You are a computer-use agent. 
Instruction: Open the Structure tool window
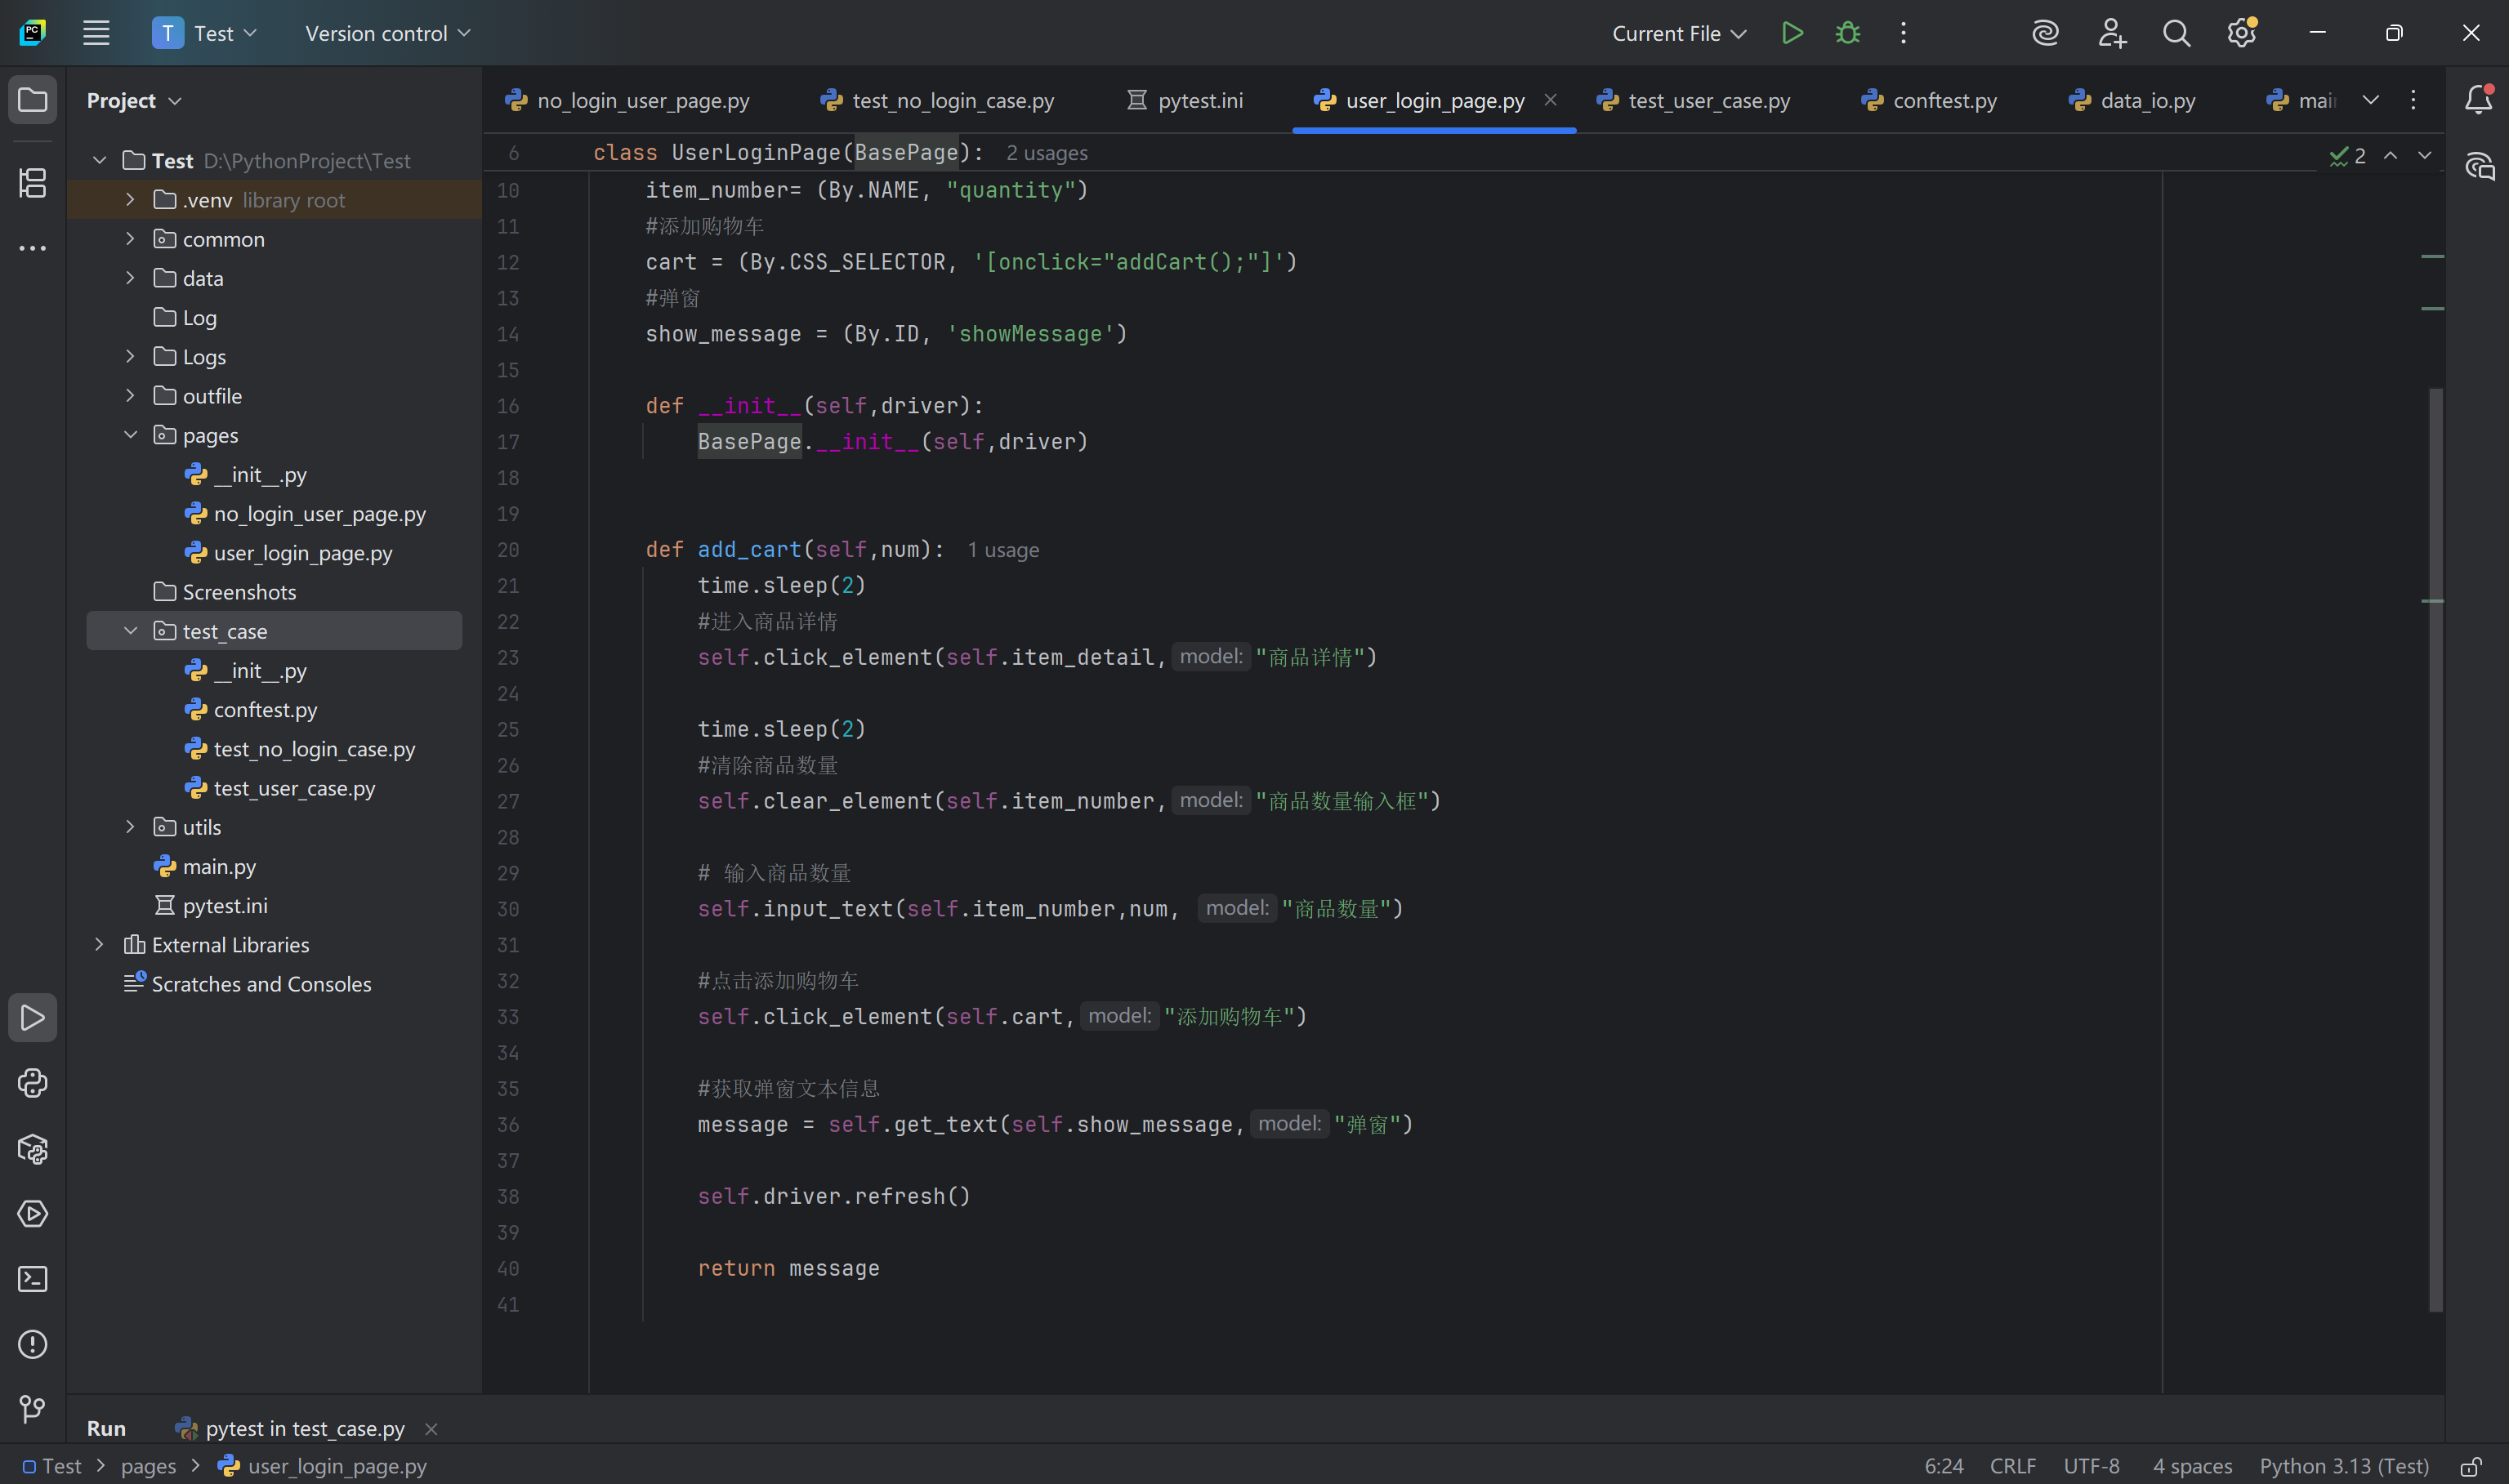click(32, 183)
